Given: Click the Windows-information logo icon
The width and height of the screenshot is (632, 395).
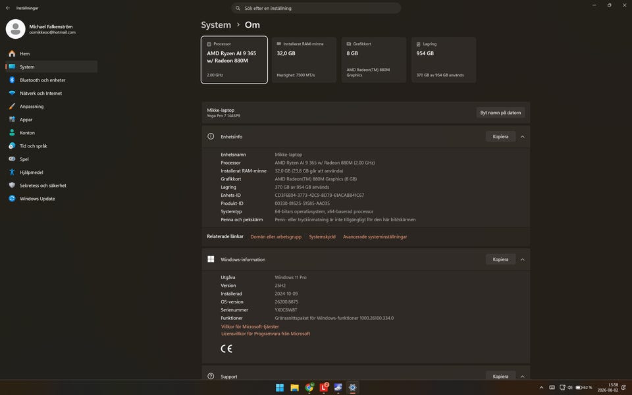Looking at the screenshot, I should tap(211, 259).
